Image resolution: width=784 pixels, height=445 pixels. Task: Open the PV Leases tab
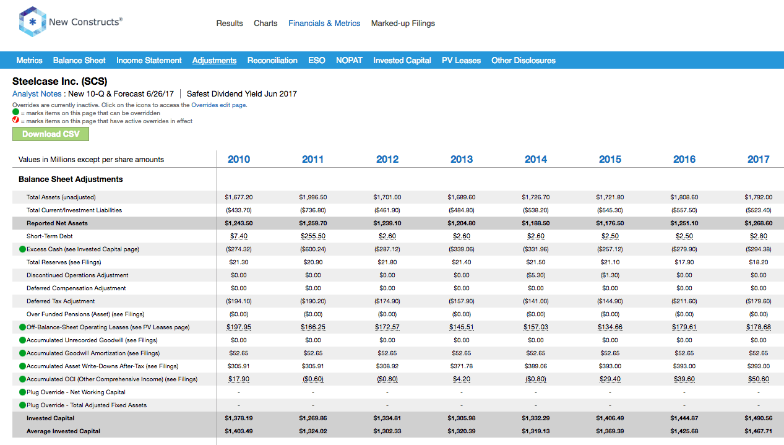pyautogui.click(x=461, y=61)
